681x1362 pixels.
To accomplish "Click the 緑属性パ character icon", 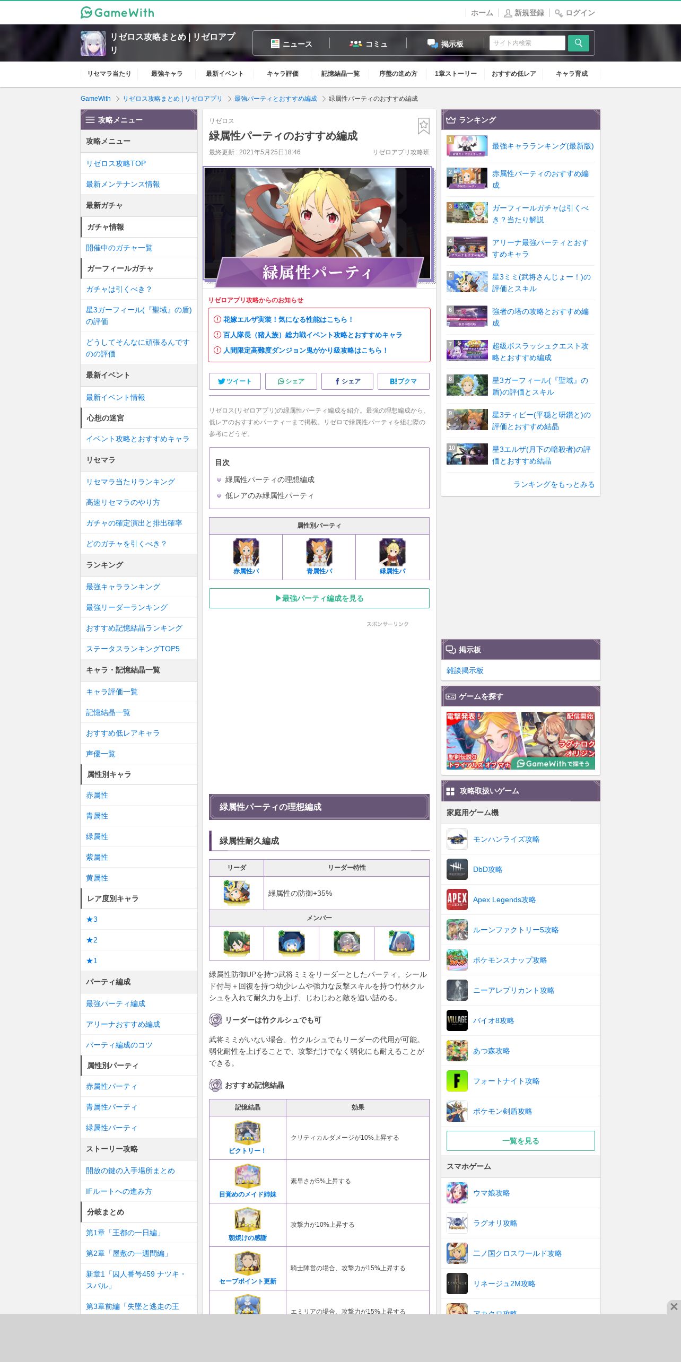I will (392, 552).
